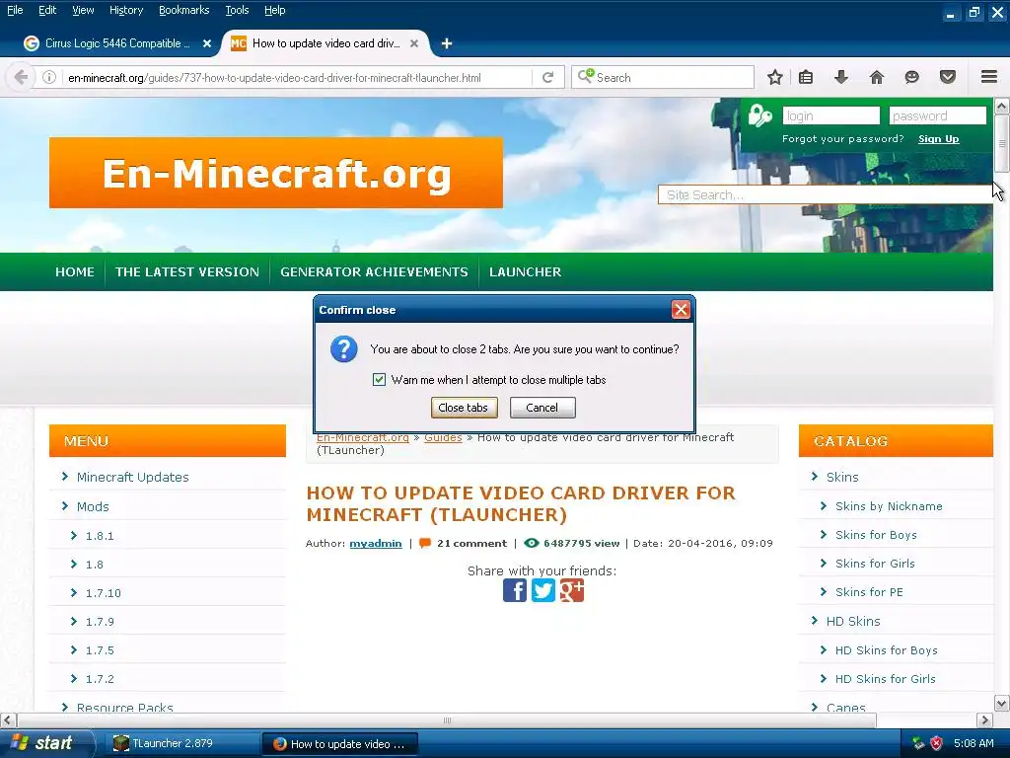This screenshot has height=758, width=1010.
Task: Show bookmarks list icon
Action: (x=805, y=77)
